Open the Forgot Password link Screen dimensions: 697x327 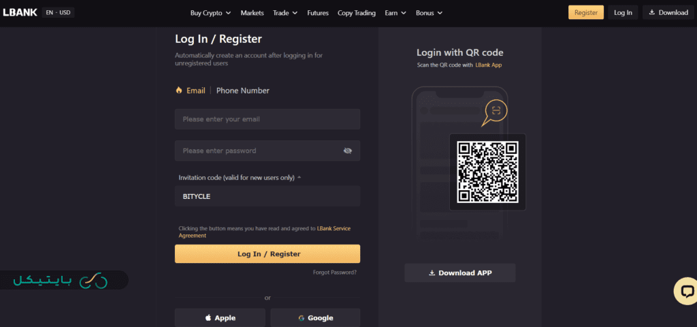(x=335, y=272)
